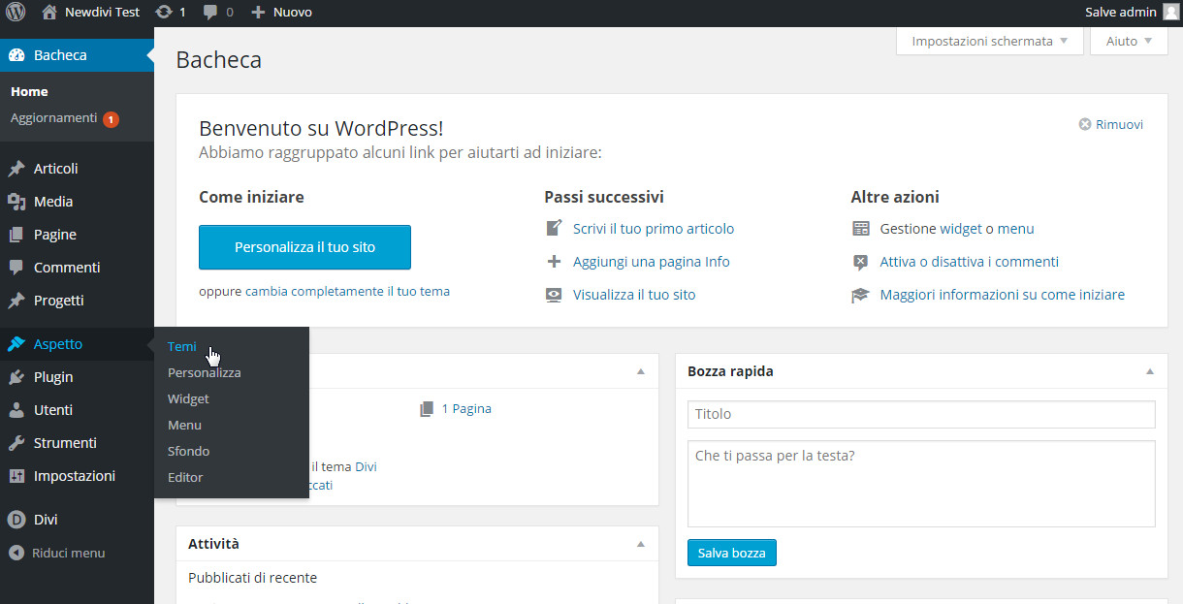The height and width of the screenshot is (604, 1183).
Task: Click the view icon beside Visualizza il tuo sito
Action: click(x=554, y=295)
